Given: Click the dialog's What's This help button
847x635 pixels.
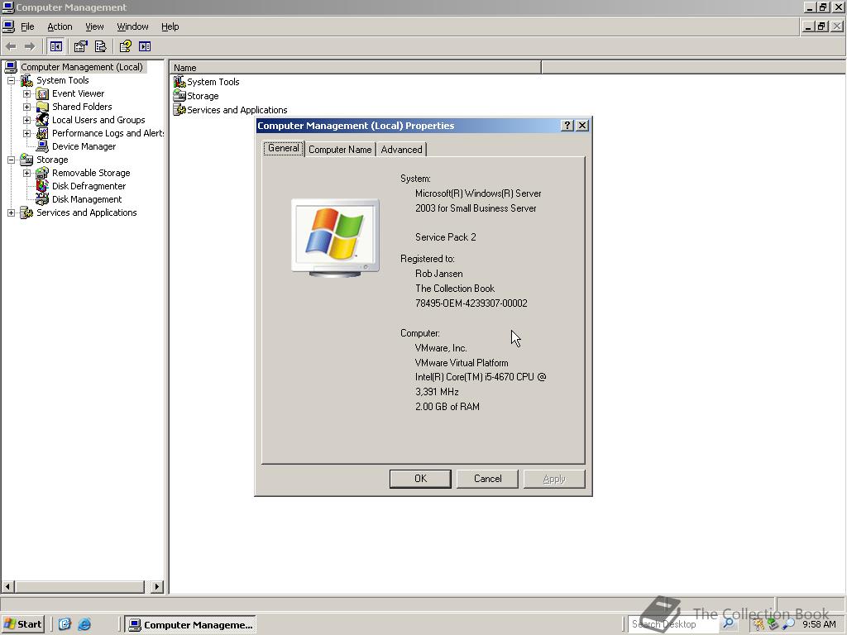Looking at the screenshot, I should 567,126.
